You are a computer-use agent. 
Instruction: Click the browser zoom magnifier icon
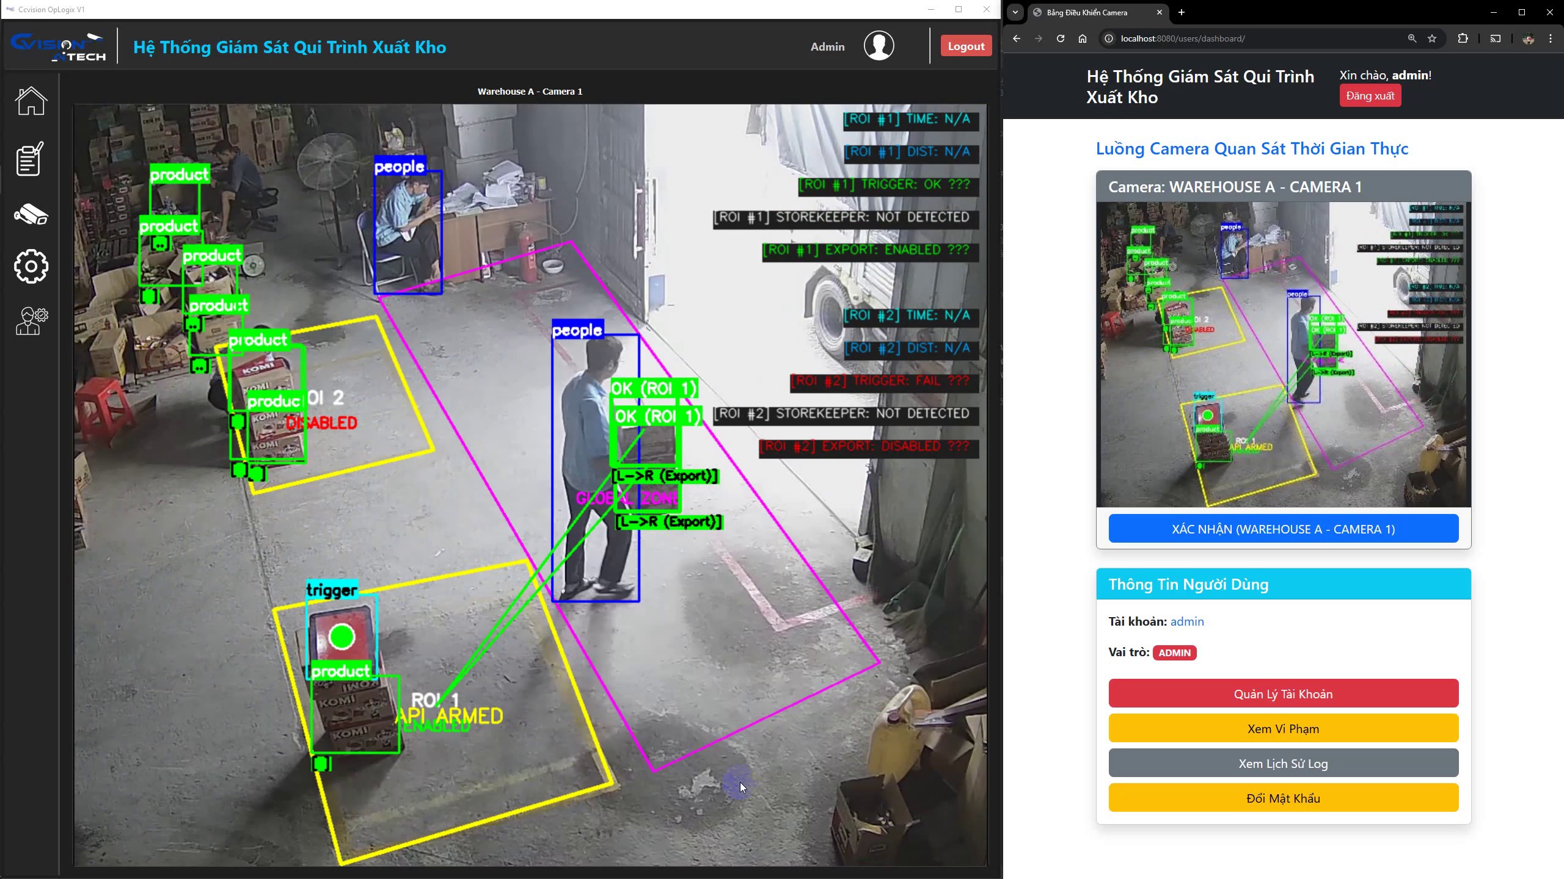click(x=1412, y=38)
